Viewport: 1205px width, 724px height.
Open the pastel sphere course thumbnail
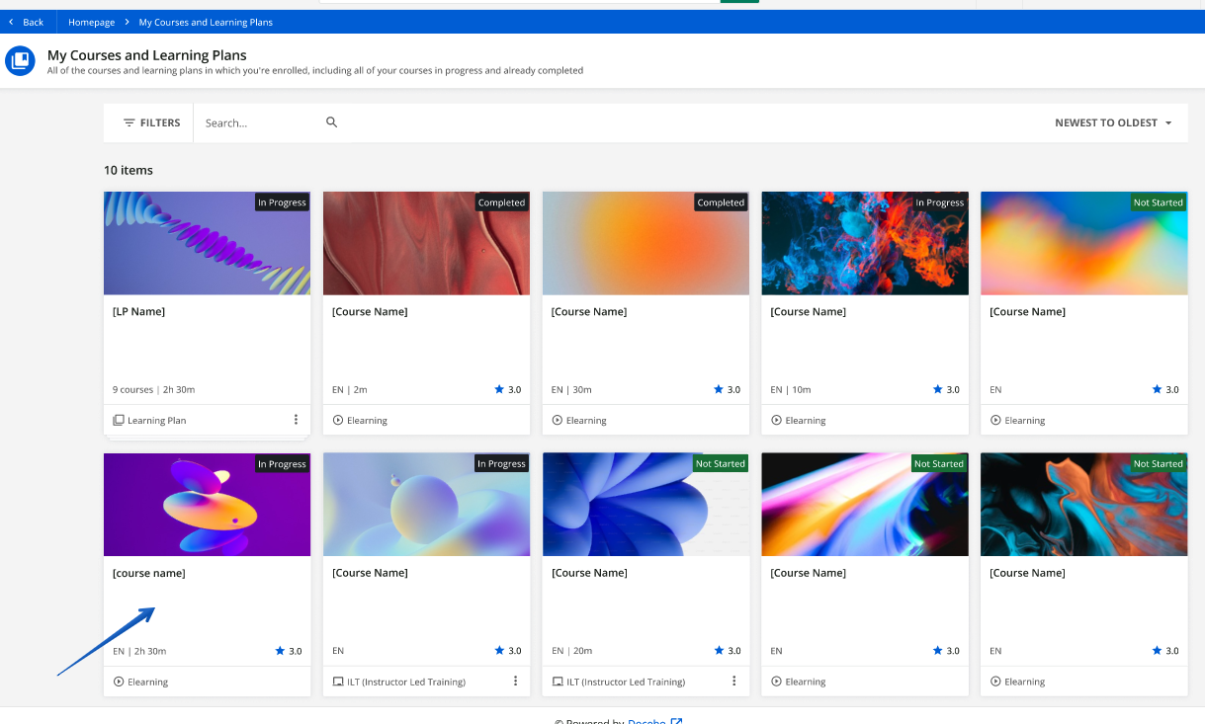(x=426, y=505)
